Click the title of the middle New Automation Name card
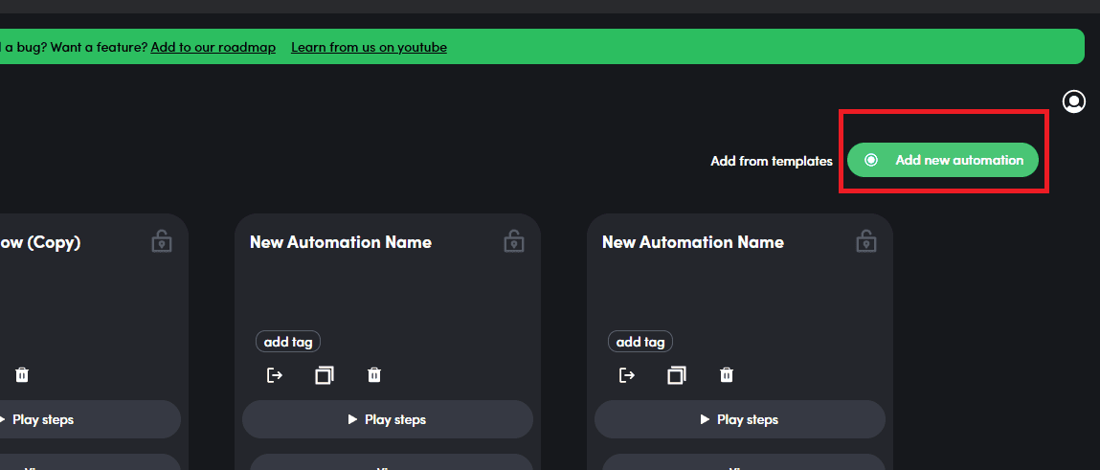 (341, 242)
